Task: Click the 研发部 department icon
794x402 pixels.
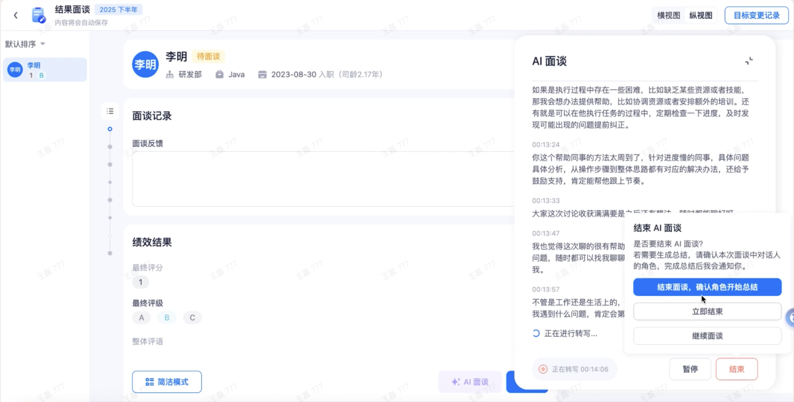Action: [170, 75]
